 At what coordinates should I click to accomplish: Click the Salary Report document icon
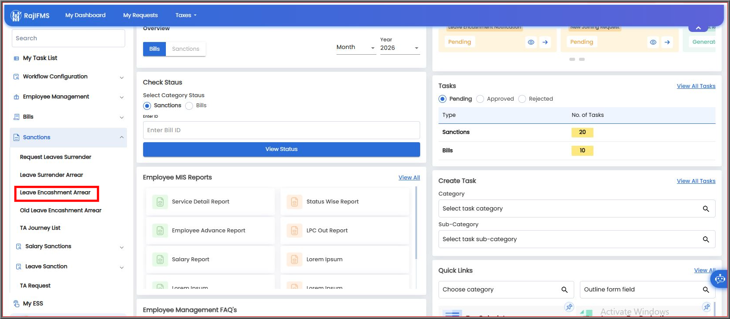[160, 259]
